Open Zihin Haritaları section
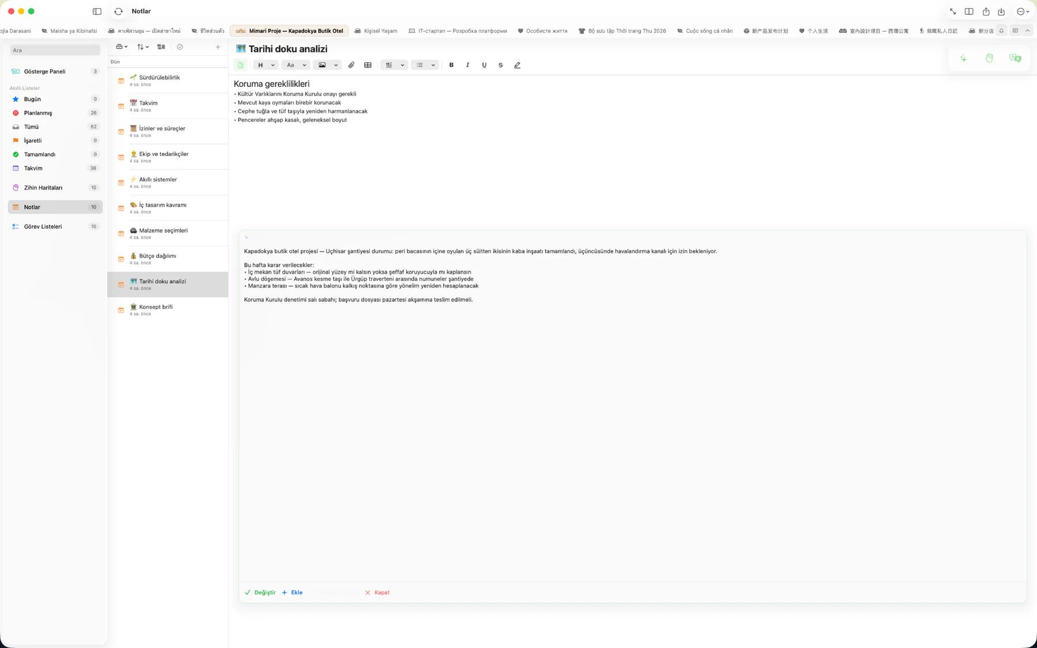1037x648 pixels. (x=55, y=188)
